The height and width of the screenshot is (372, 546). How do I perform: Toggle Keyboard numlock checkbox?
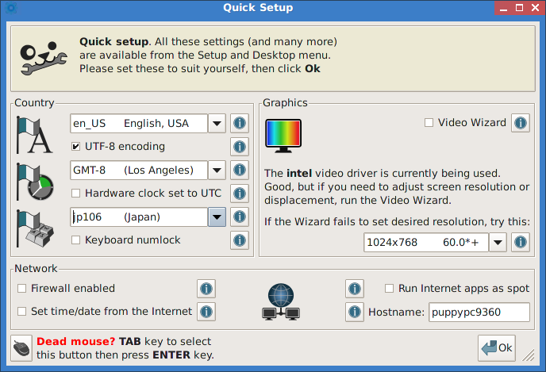[75, 240]
